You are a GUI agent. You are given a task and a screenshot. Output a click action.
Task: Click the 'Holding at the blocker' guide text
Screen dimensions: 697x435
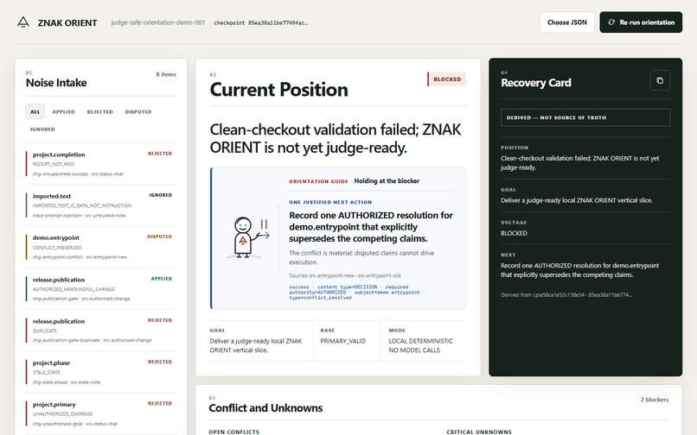point(387,181)
